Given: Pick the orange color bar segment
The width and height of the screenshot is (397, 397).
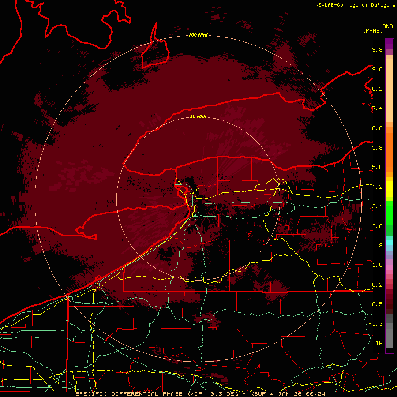Looking at the screenshot, I should pyautogui.click(x=390, y=152).
